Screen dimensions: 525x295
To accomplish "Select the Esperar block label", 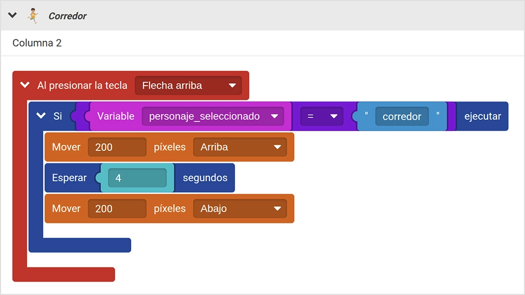I will (x=69, y=178).
